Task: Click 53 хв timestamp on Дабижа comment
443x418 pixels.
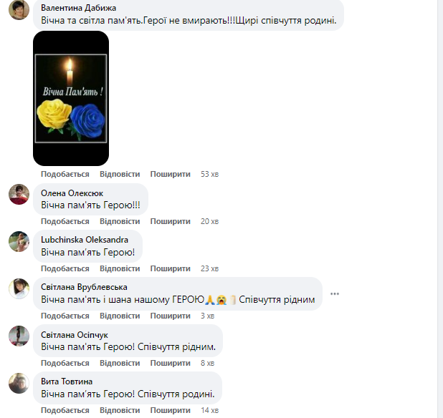Action: pos(209,174)
